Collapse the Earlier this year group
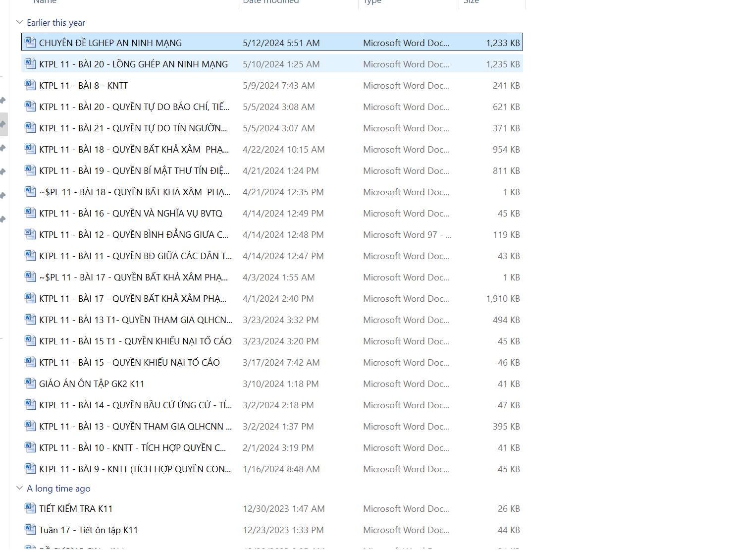Viewport: 737px width, 550px height. (20, 22)
